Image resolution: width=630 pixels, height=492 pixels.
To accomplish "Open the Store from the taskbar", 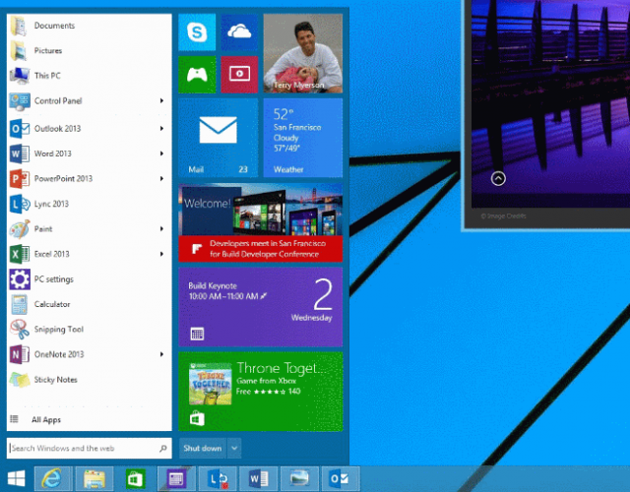I will (136, 479).
